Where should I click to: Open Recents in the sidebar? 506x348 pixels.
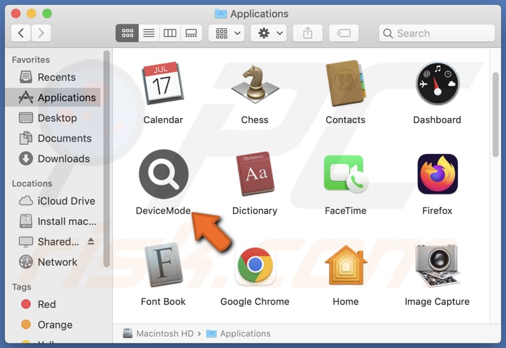tap(53, 77)
